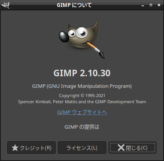This screenshot has width=164, height=161.
Task: Close dialog with 閉じる(C) button
Action: tap(132, 148)
